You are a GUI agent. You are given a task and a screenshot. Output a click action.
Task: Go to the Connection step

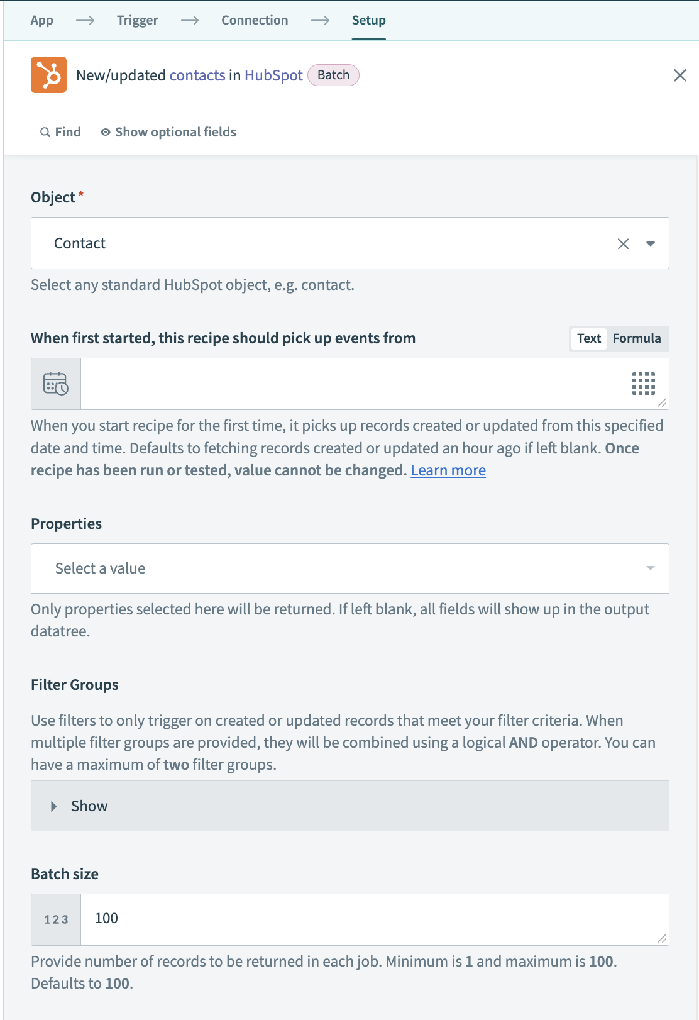(254, 20)
